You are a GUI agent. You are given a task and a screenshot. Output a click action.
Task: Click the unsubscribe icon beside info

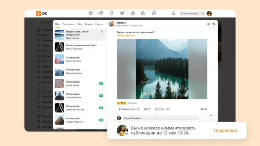click(214, 24)
